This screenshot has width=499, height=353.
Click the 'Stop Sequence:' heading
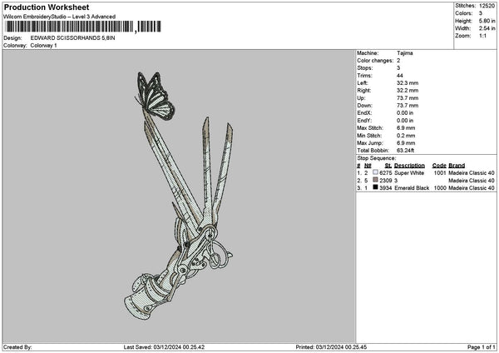(x=377, y=158)
